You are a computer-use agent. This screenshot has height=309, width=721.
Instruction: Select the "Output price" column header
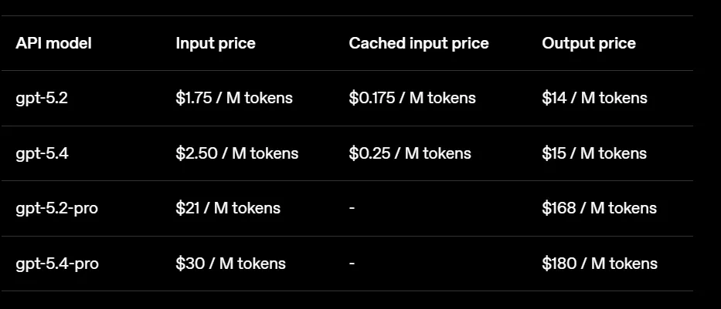point(588,43)
